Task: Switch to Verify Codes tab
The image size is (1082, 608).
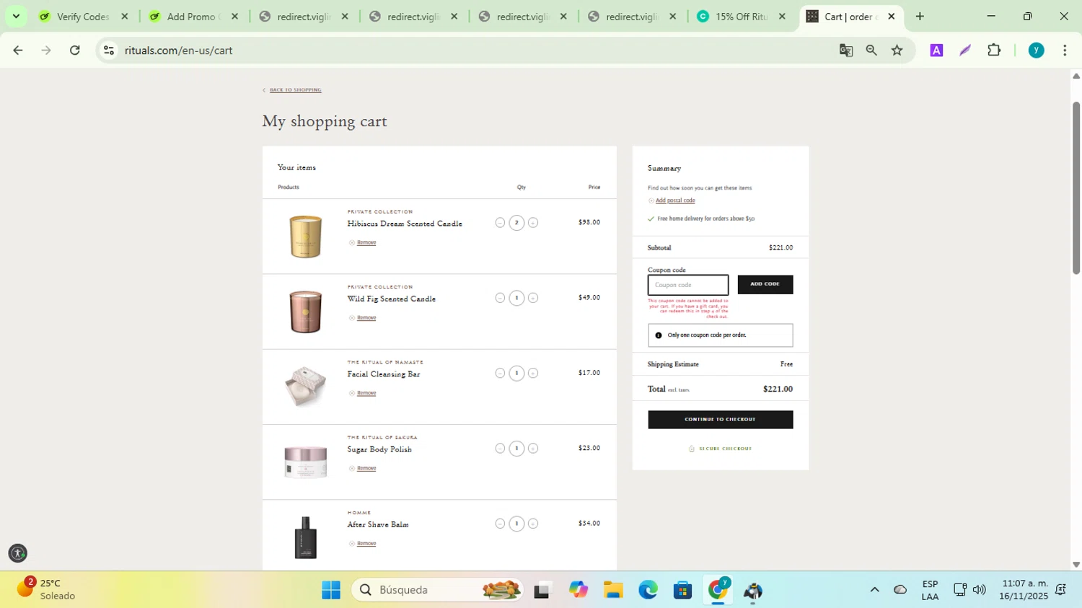Action: (x=83, y=16)
